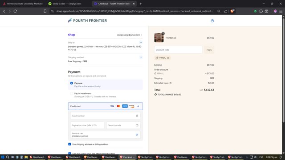
Task: Open the extensions puzzle icon
Action: tap(261, 11)
